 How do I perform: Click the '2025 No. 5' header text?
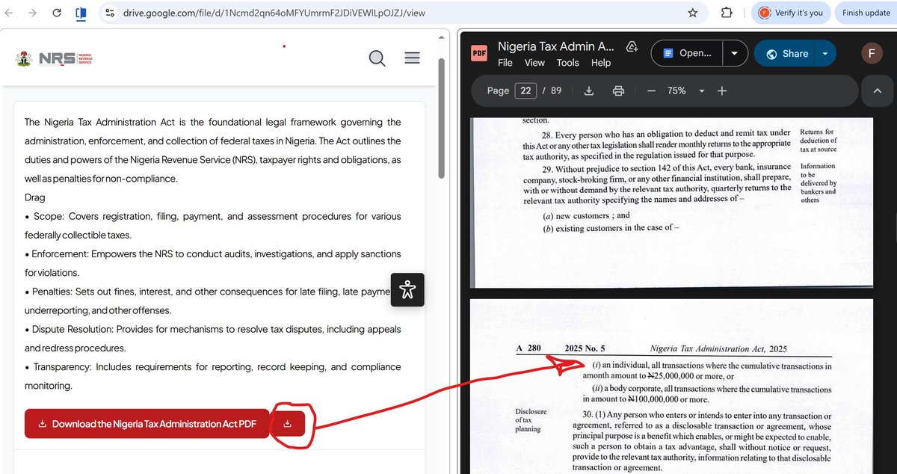[585, 348]
